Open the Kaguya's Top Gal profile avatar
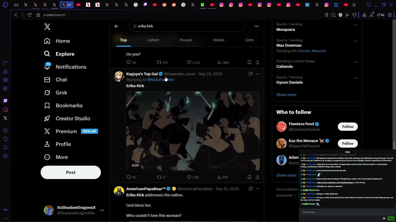Image resolution: width=396 pixels, height=222 pixels. [119, 76]
